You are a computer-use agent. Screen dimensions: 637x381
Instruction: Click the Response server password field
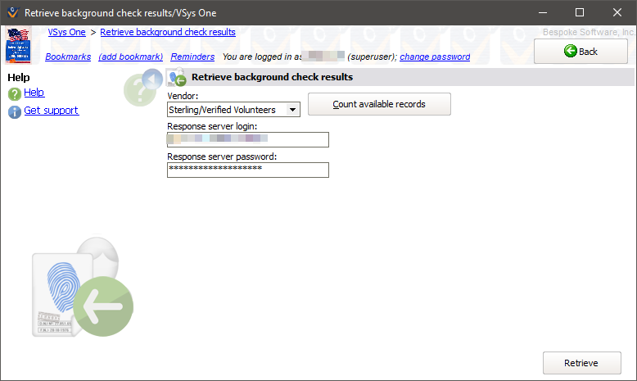pyautogui.click(x=247, y=170)
